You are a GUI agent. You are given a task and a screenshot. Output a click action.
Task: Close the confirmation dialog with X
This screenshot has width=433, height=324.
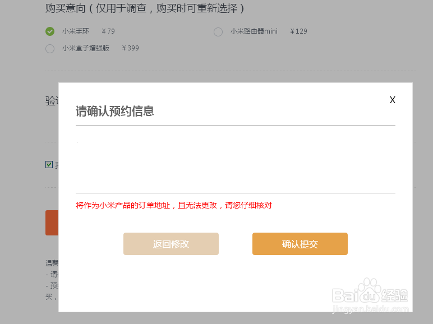point(393,100)
